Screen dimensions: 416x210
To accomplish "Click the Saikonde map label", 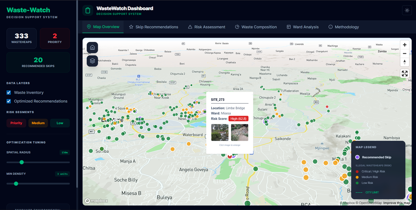I will [283, 139].
